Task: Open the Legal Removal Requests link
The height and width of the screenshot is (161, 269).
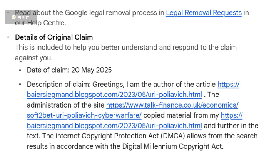Action: (204, 13)
